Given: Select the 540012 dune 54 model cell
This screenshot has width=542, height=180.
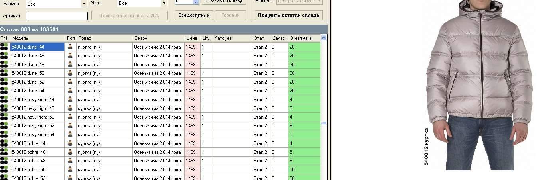Looking at the screenshot, I should [x=37, y=91].
